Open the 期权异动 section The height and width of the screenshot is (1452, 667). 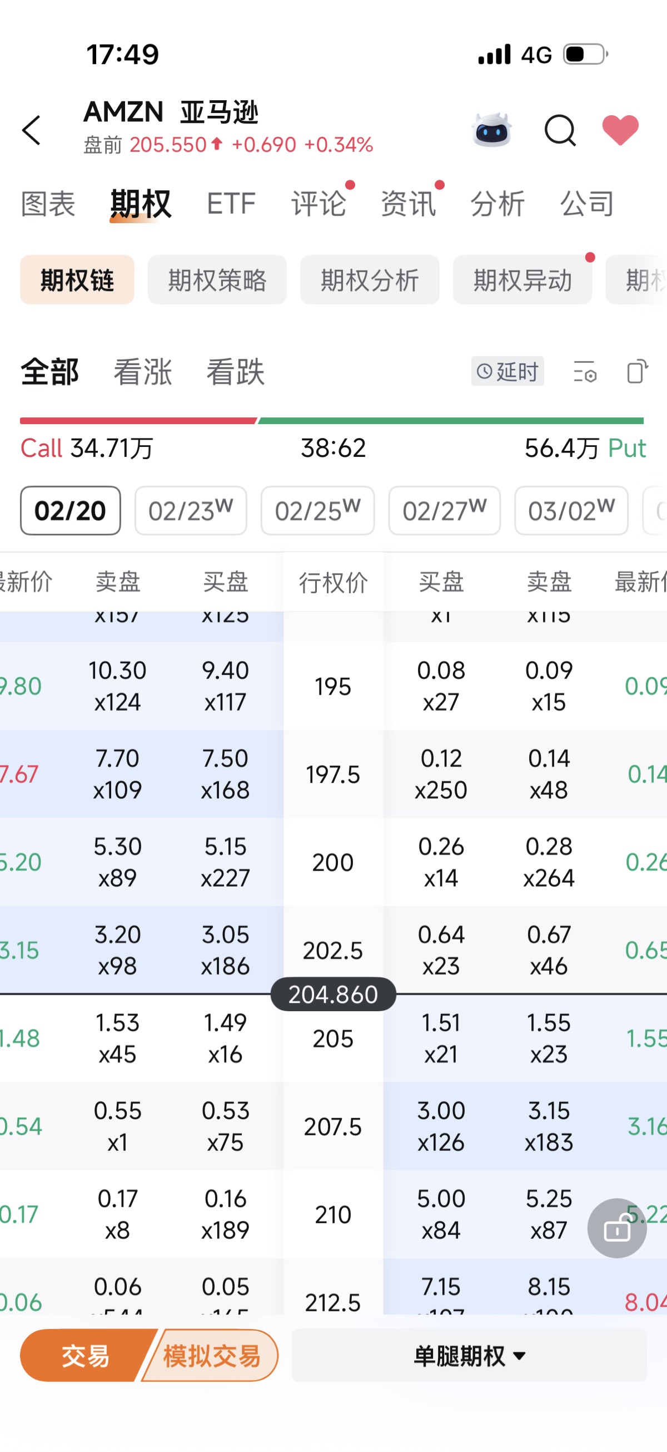tap(522, 280)
